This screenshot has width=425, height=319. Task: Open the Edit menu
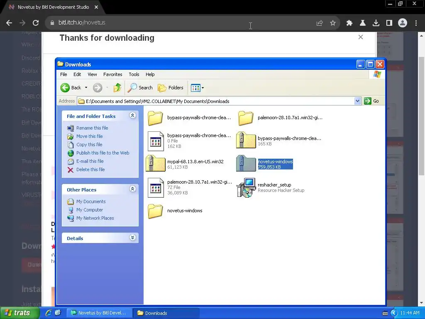click(x=77, y=74)
